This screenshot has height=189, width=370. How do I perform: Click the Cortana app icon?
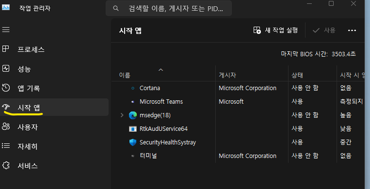[133, 88]
